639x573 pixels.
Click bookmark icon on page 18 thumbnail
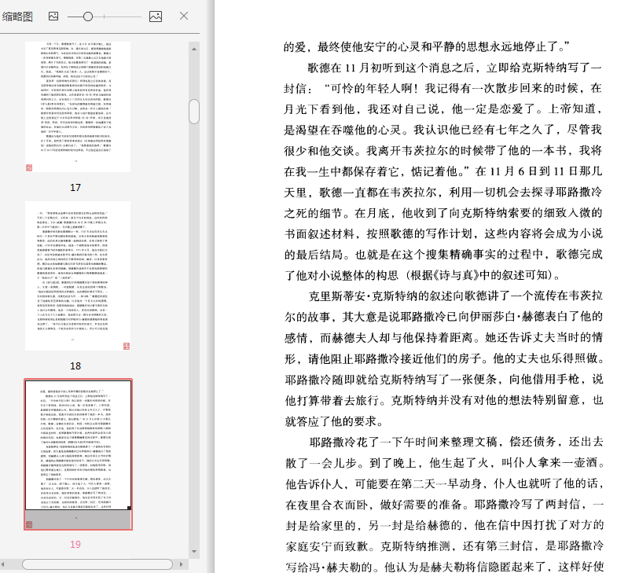pyautogui.click(x=127, y=346)
